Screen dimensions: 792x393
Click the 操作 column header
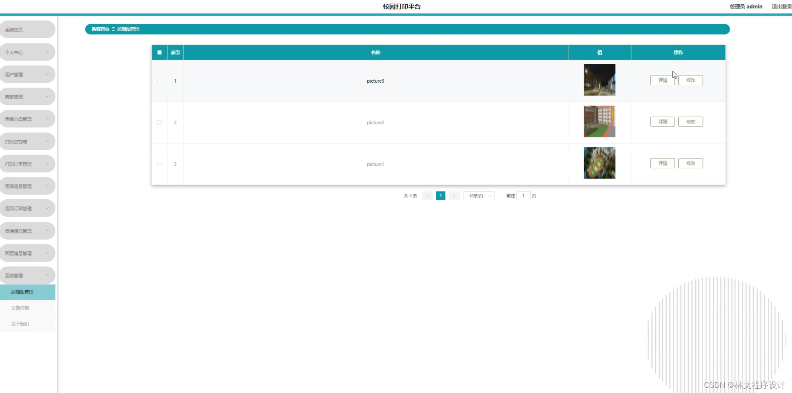coord(678,52)
